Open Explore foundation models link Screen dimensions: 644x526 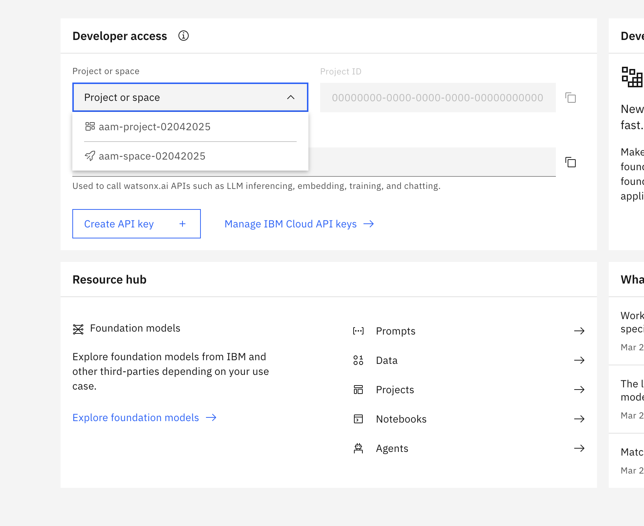(x=144, y=417)
